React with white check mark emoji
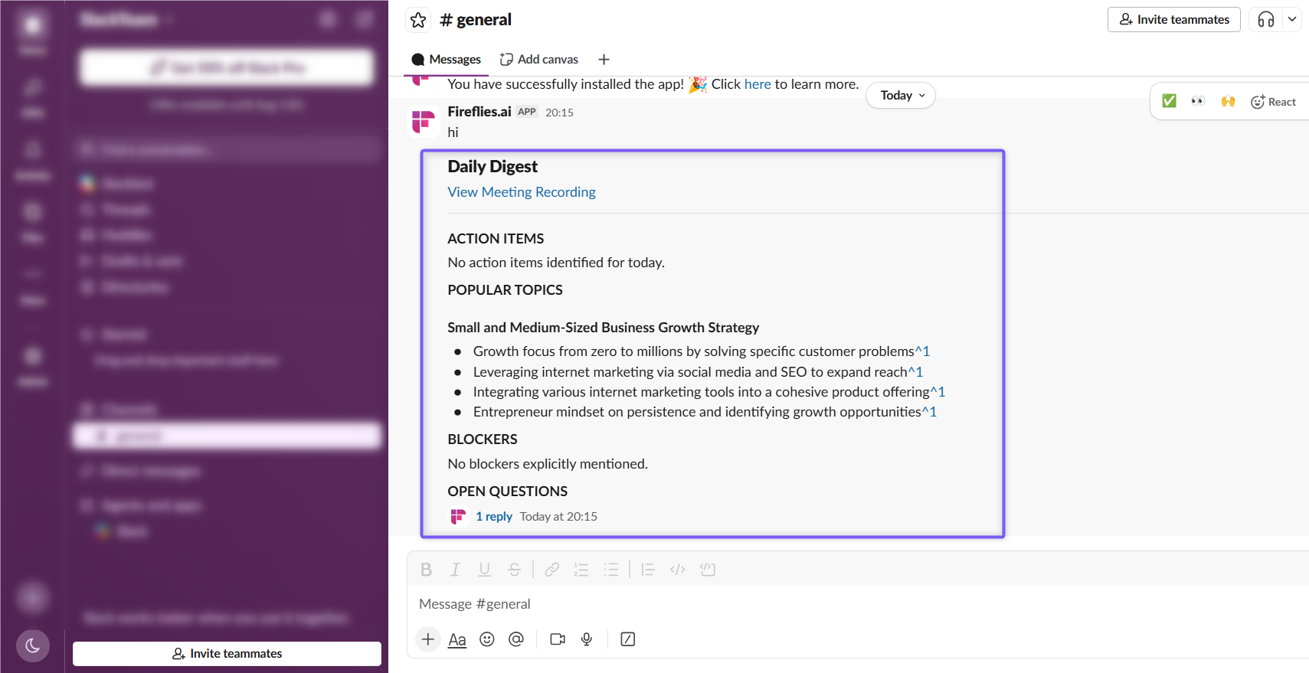1309x673 pixels. coord(1169,101)
